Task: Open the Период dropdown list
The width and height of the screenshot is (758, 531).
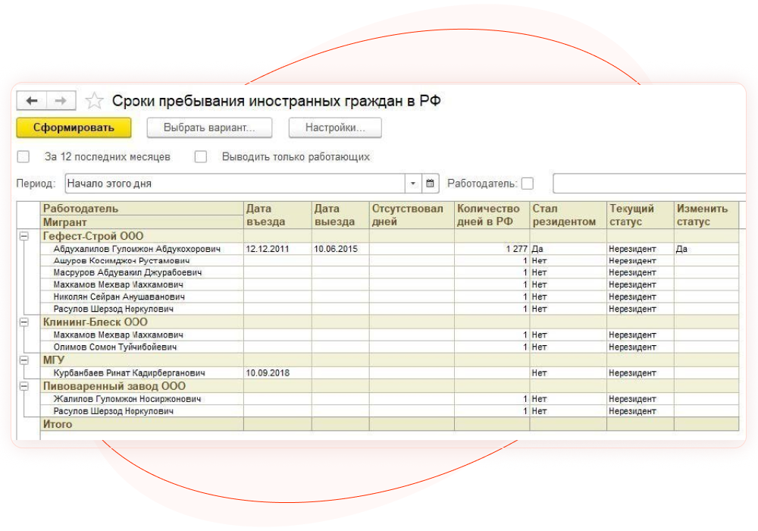Action: (x=412, y=183)
